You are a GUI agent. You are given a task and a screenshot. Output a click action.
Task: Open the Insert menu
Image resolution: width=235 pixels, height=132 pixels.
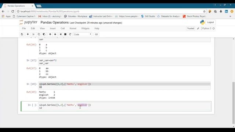click(53, 29)
